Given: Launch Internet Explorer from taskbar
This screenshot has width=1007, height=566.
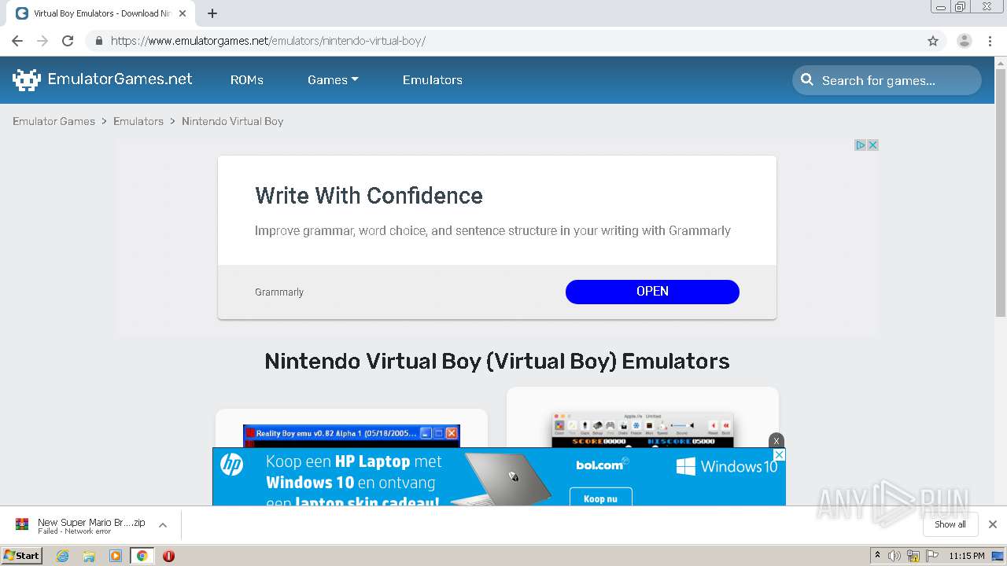Looking at the screenshot, I should pyautogui.click(x=62, y=556).
